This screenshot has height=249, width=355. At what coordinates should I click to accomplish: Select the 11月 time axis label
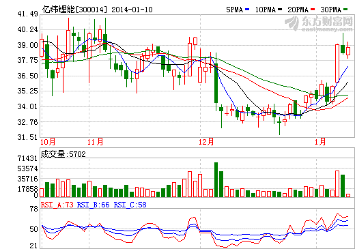[95, 142]
